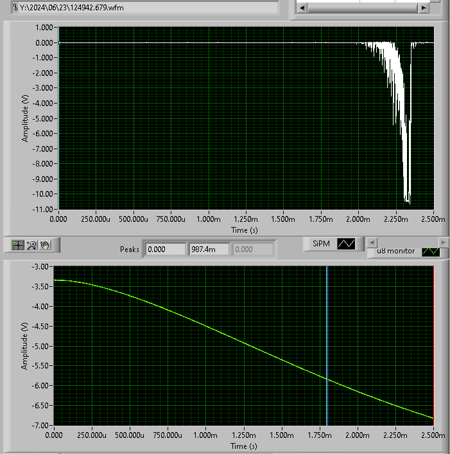The width and height of the screenshot is (450, 454).
Task: Click the first Peaks field showing 0.000
Action: point(166,250)
